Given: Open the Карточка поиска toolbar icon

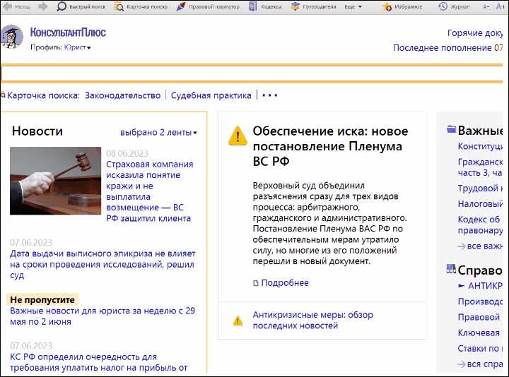Looking at the screenshot, I should pos(119,6).
